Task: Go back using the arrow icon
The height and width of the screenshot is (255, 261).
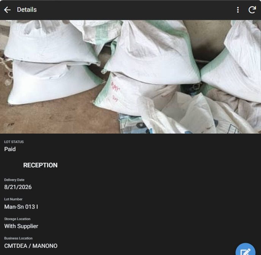Action: (7, 10)
